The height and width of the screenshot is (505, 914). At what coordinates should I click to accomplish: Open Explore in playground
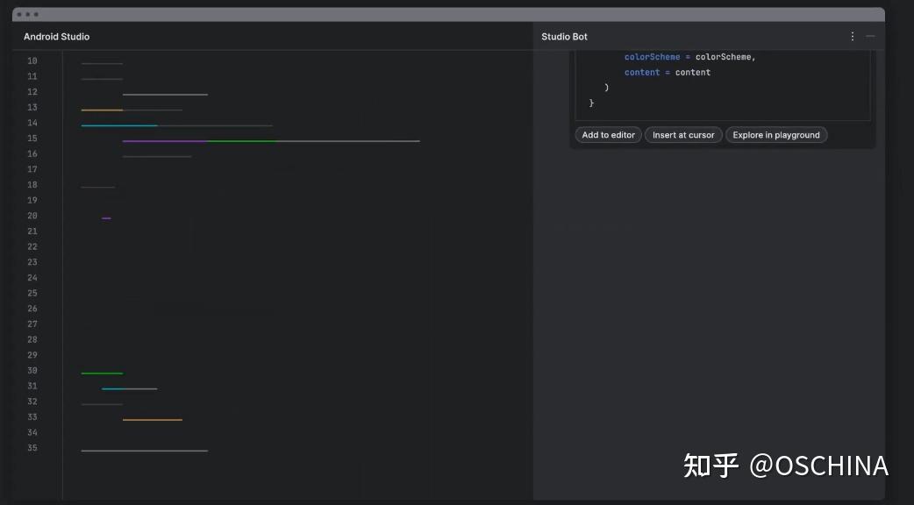tap(776, 134)
